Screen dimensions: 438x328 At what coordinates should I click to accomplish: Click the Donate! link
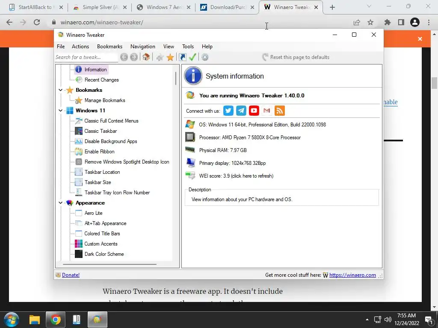coord(71,275)
